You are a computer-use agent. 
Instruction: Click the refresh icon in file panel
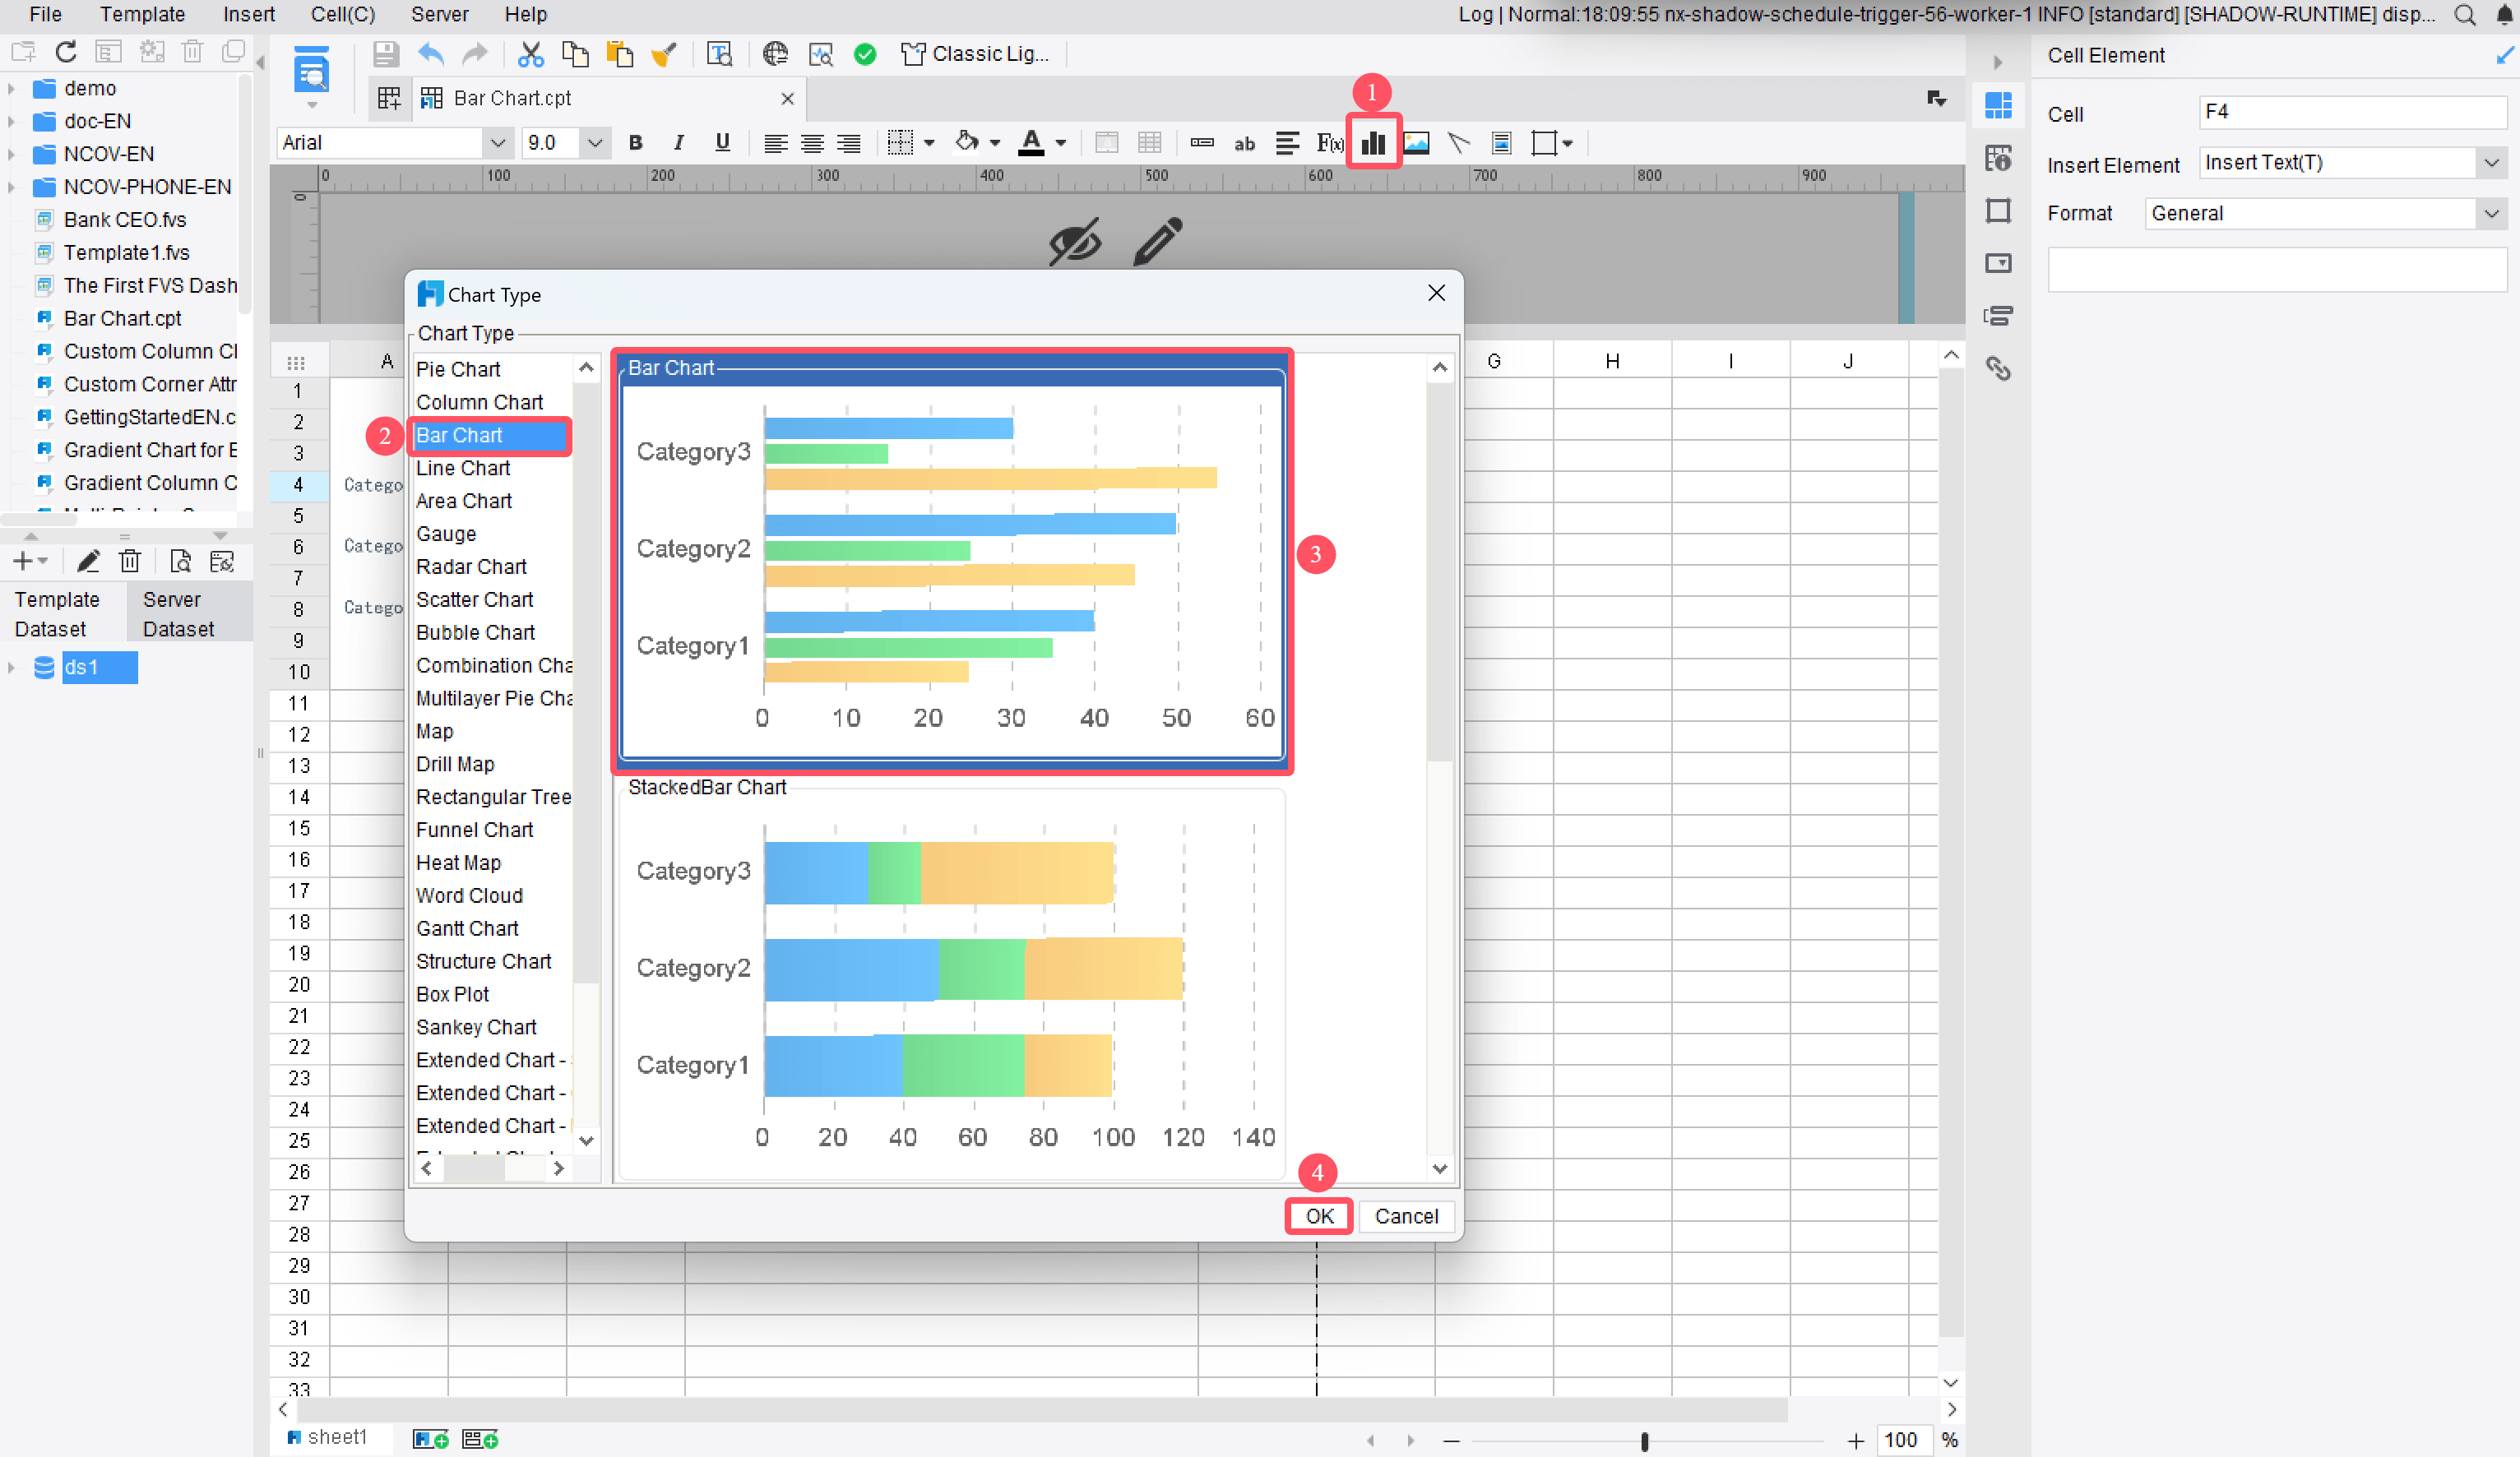pyautogui.click(x=66, y=52)
